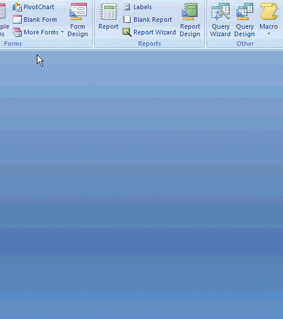Click the Labels text button
This screenshot has height=319, width=283.
(143, 7)
